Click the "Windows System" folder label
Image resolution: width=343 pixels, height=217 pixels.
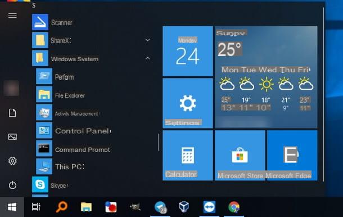point(75,59)
